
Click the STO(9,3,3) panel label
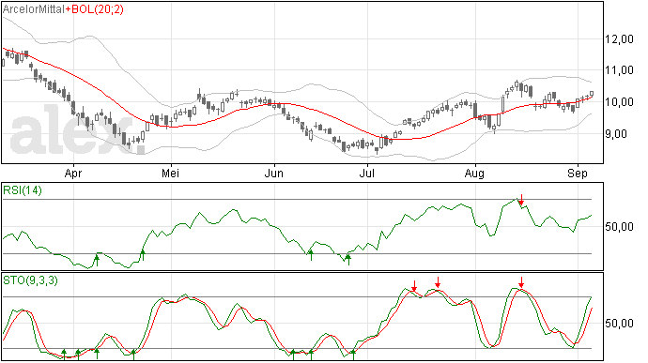30,280
